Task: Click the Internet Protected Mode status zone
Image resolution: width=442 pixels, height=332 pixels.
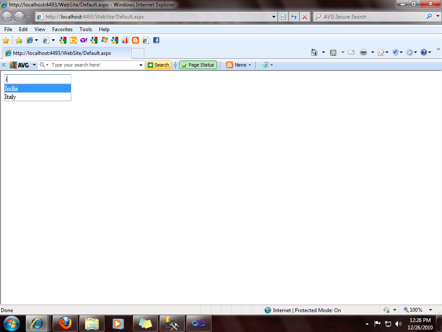Action: (x=303, y=310)
